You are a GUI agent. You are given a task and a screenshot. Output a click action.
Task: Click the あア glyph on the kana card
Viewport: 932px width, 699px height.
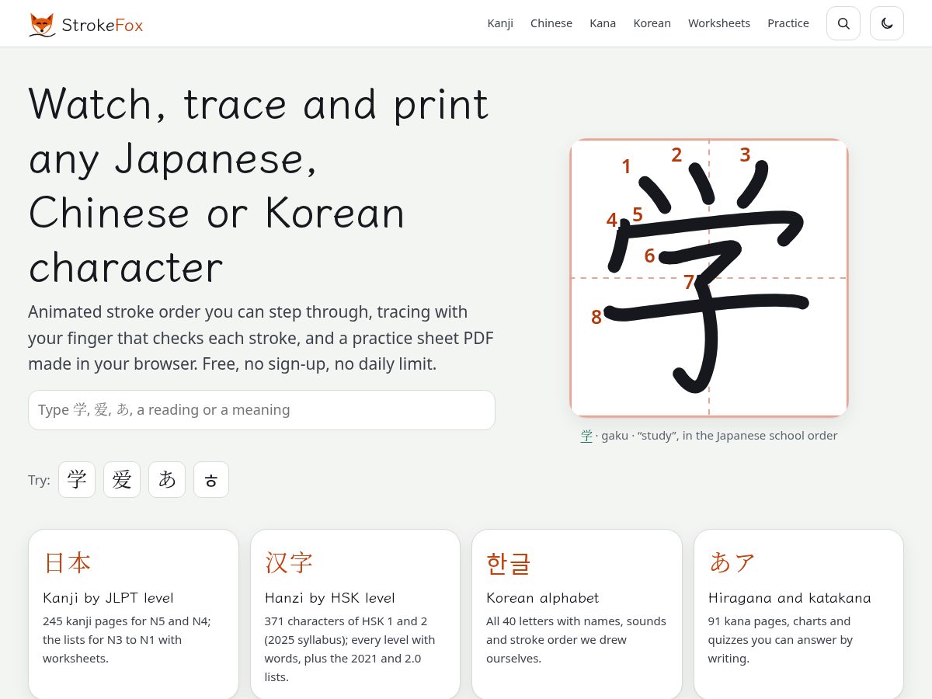click(x=732, y=562)
